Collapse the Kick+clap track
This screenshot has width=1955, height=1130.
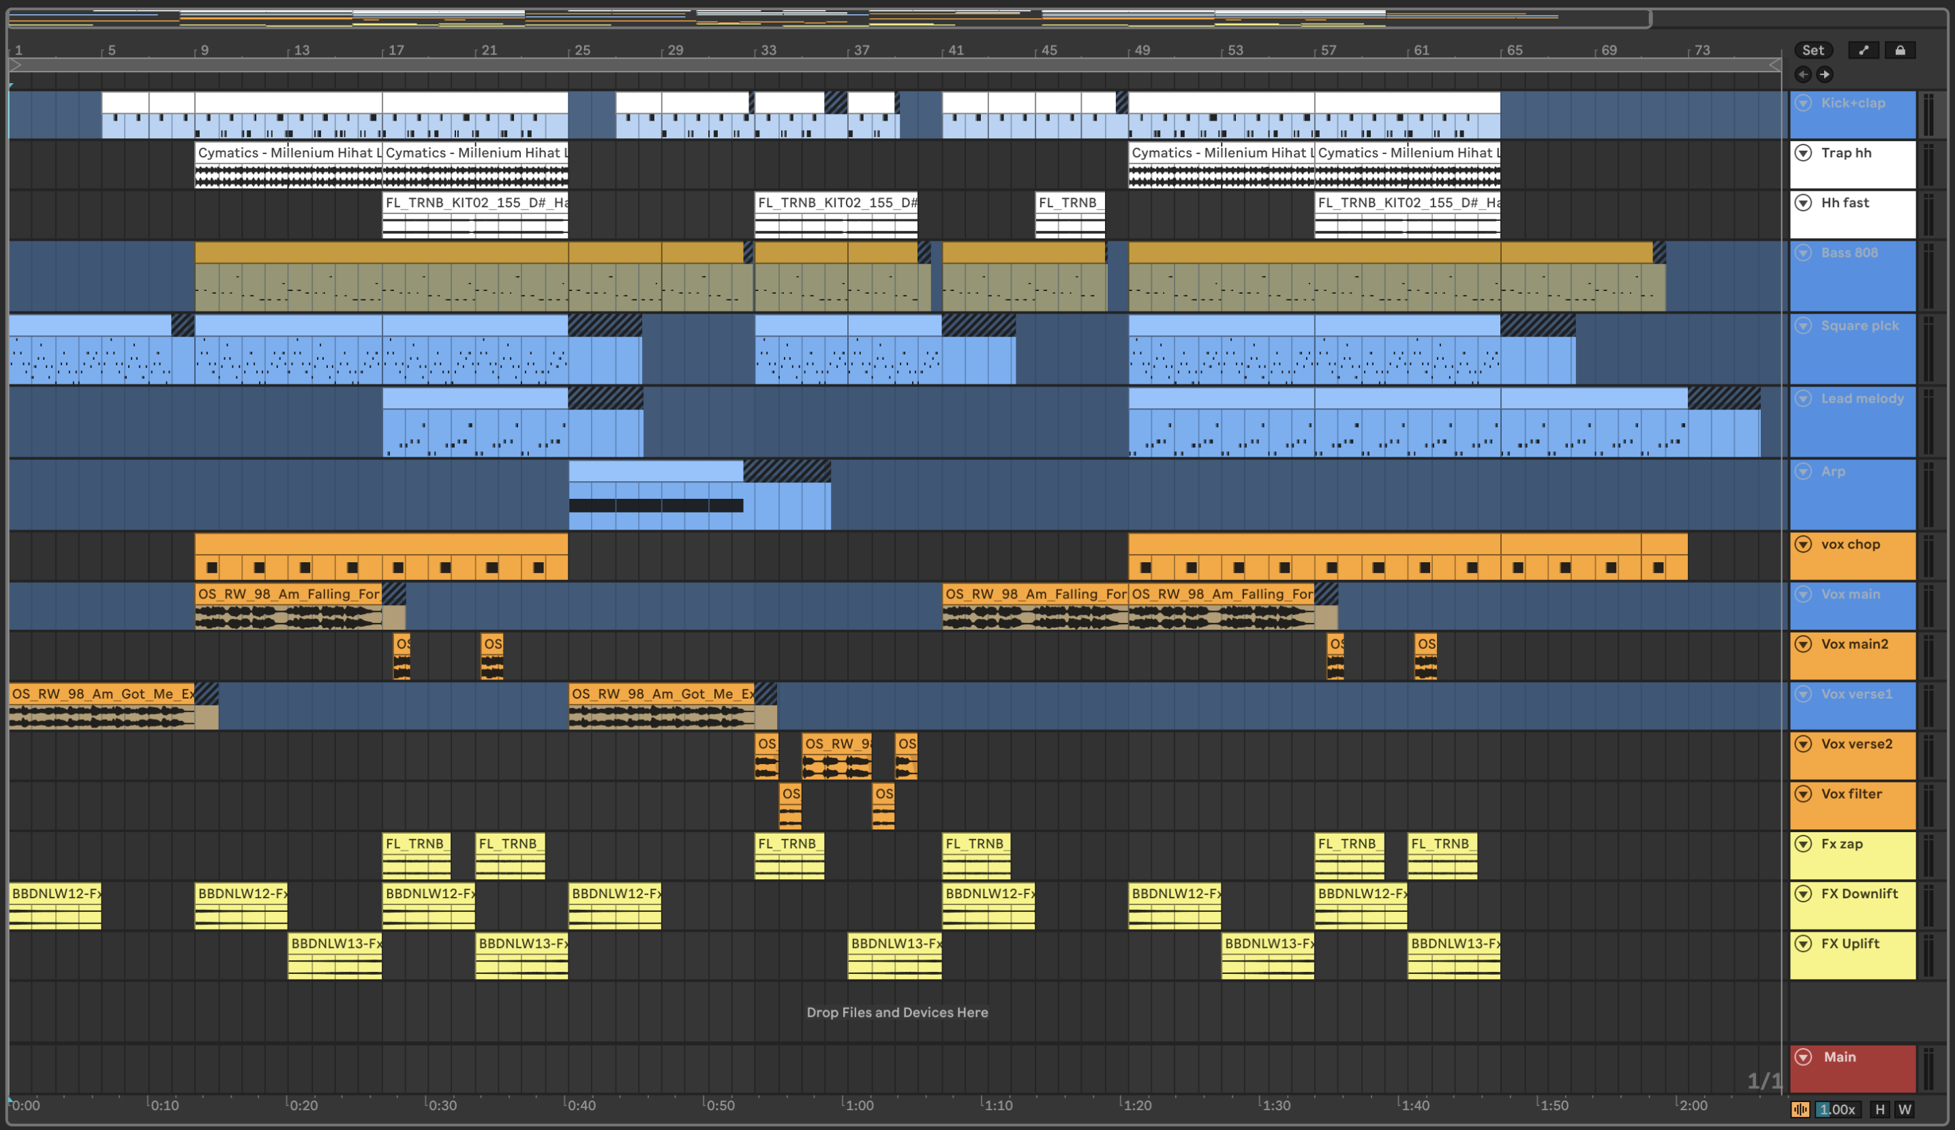[x=1804, y=103]
